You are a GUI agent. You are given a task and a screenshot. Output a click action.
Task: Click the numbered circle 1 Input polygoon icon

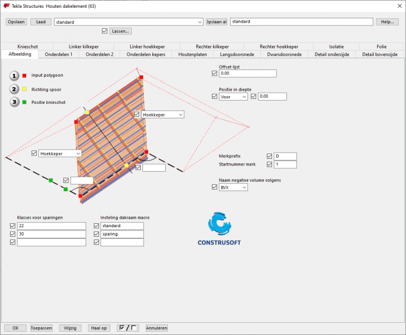pos(14,76)
